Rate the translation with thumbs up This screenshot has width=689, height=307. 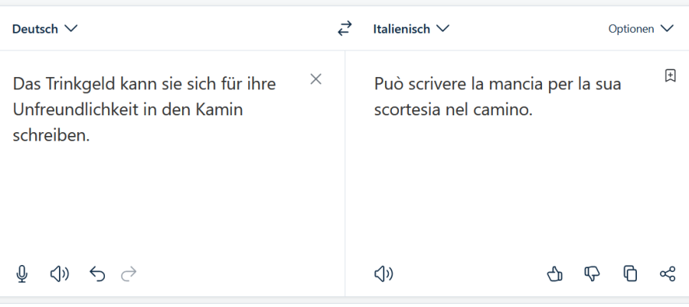(x=555, y=273)
